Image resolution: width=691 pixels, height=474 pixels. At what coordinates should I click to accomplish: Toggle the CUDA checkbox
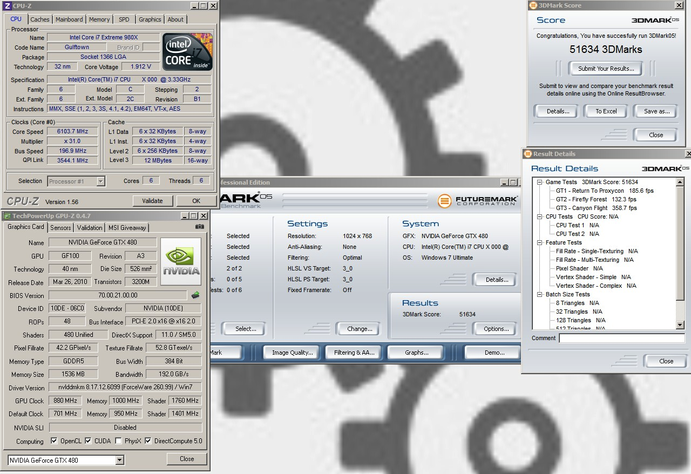point(88,441)
